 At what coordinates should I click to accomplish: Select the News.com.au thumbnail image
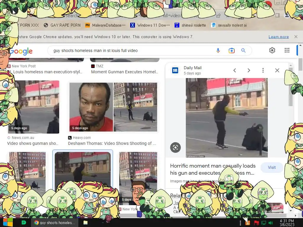coord(33,107)
